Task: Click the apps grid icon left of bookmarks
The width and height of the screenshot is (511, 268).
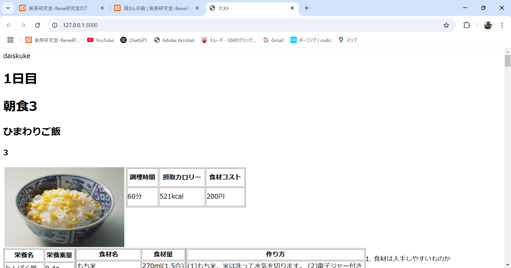Action: tap(10, 40)
